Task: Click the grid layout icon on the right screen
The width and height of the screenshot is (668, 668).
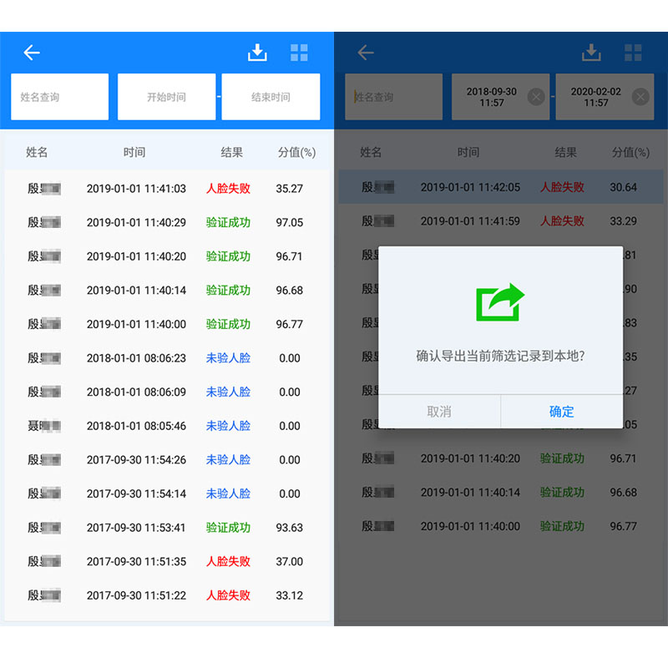Action: coord(633,52)
